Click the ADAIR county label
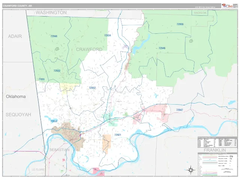 click(15, 36)
